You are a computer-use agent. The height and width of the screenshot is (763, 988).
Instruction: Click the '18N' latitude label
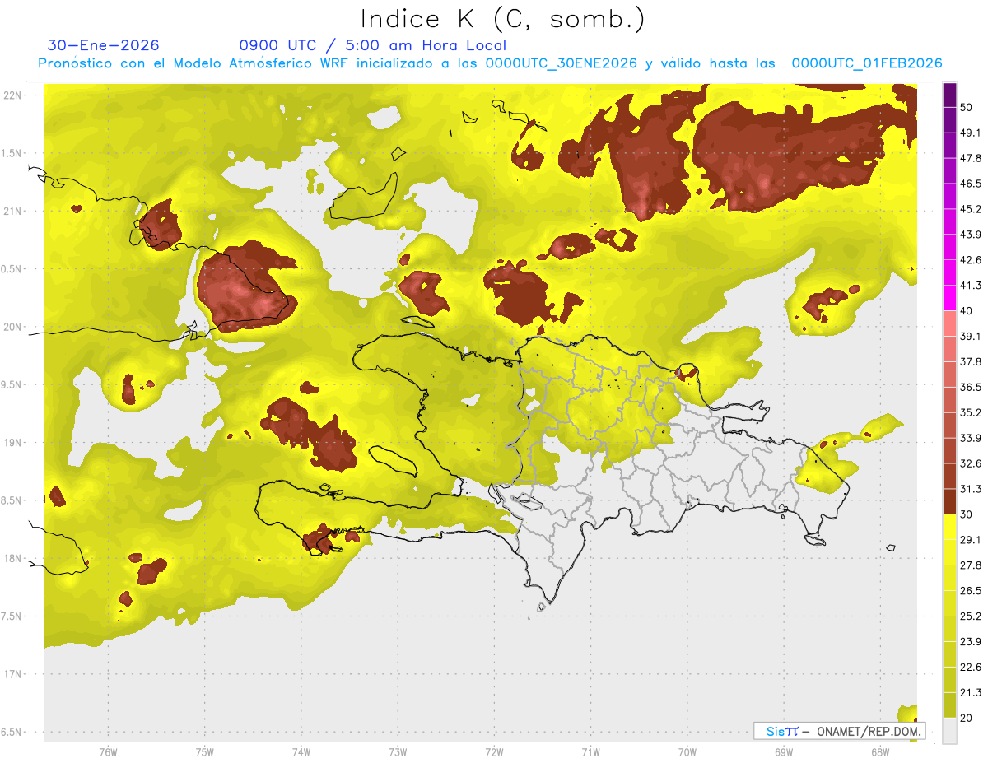(x=13, y=558)
